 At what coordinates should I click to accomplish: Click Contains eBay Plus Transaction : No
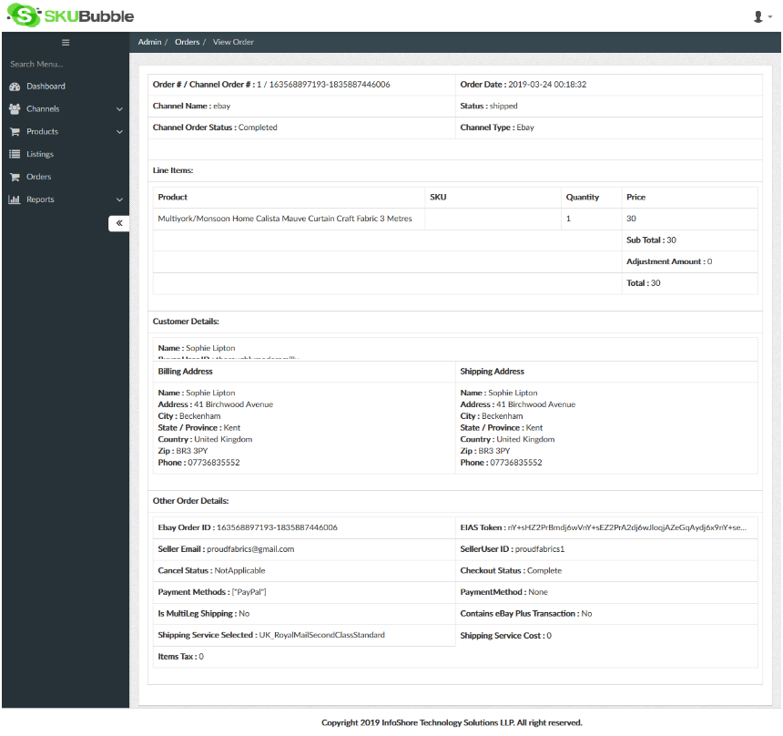[x=526, y=613]
